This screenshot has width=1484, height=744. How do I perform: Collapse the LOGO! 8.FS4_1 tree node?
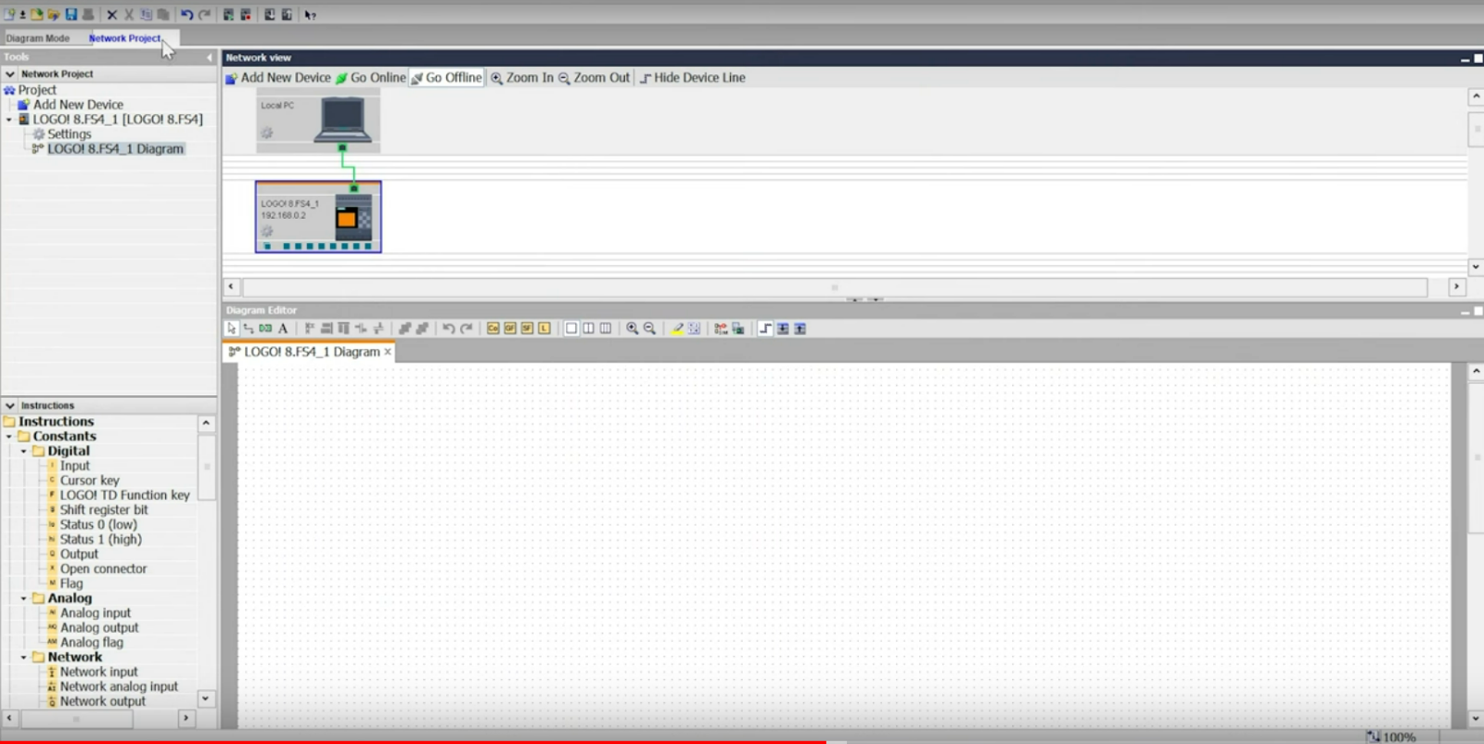point(9,120)
